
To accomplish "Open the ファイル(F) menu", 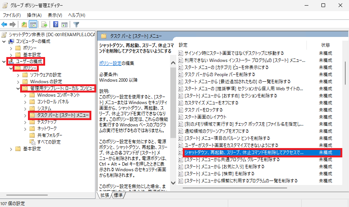I will click(x=12, y=15).
